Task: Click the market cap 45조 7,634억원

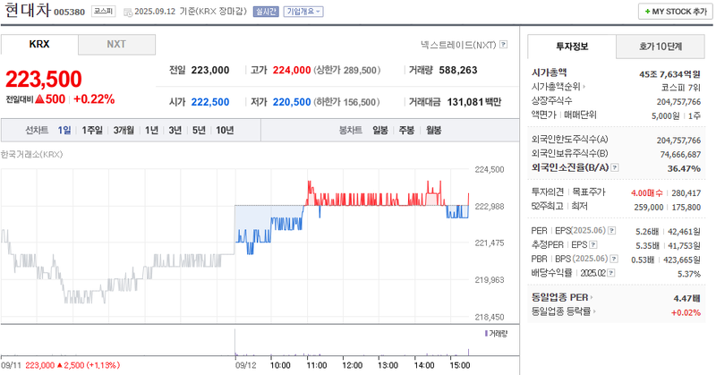Action: pyautogui.click(x=669, y=74)
